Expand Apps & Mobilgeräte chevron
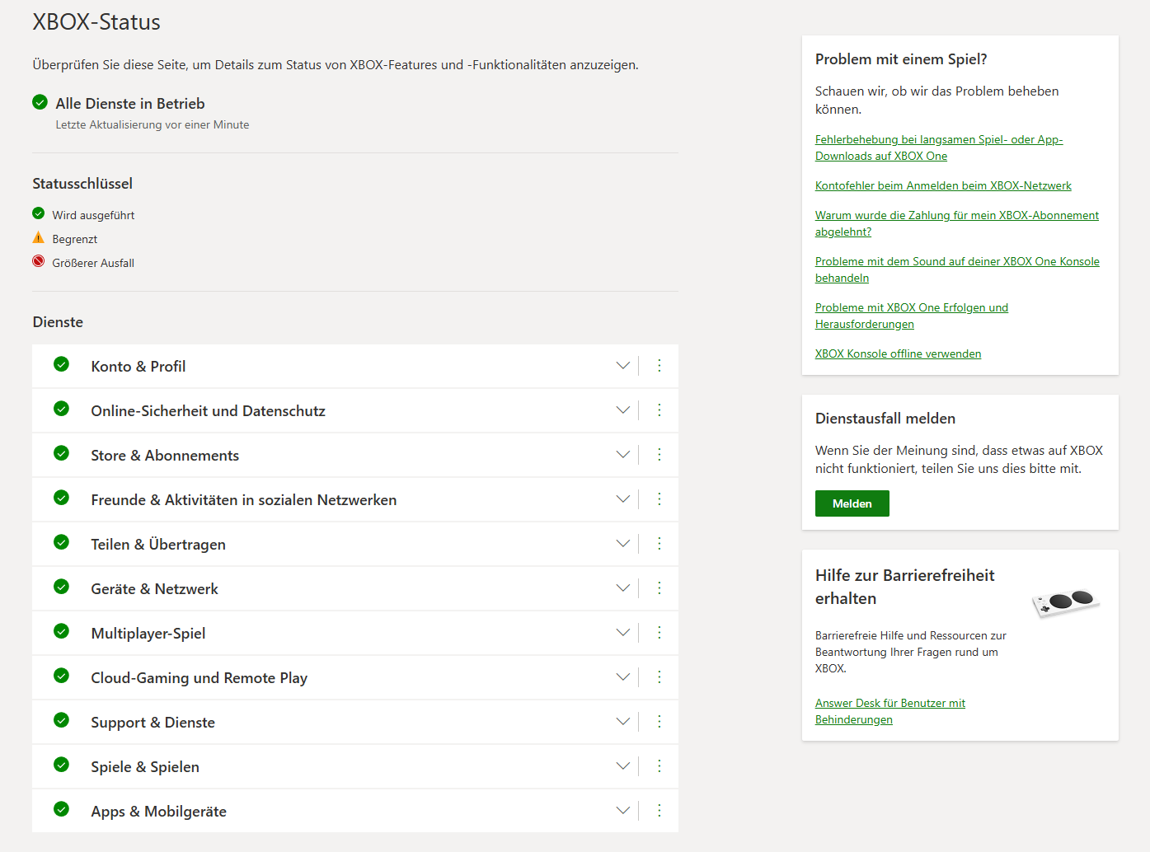The image size is (1150, 852). pyautogui.click(x=623, y=811)
